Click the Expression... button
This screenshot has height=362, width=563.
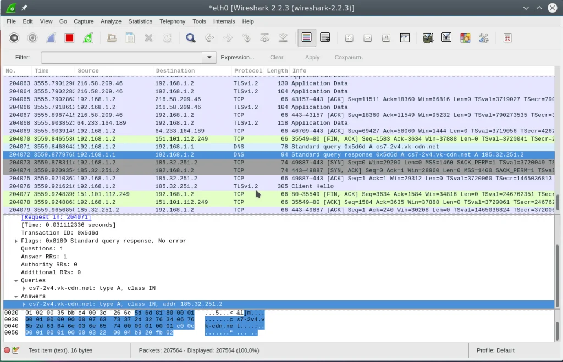[238, 57]
